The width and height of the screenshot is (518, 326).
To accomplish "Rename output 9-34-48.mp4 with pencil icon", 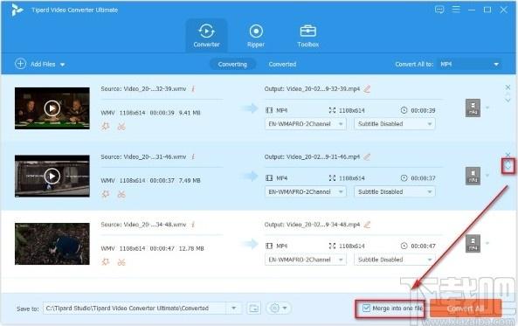I will [367, 224].
